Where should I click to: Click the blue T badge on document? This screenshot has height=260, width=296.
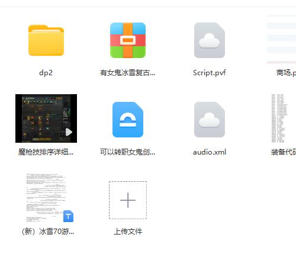[68, 216]
